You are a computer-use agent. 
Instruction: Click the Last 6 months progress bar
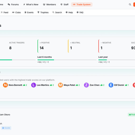tap(67, 60)
